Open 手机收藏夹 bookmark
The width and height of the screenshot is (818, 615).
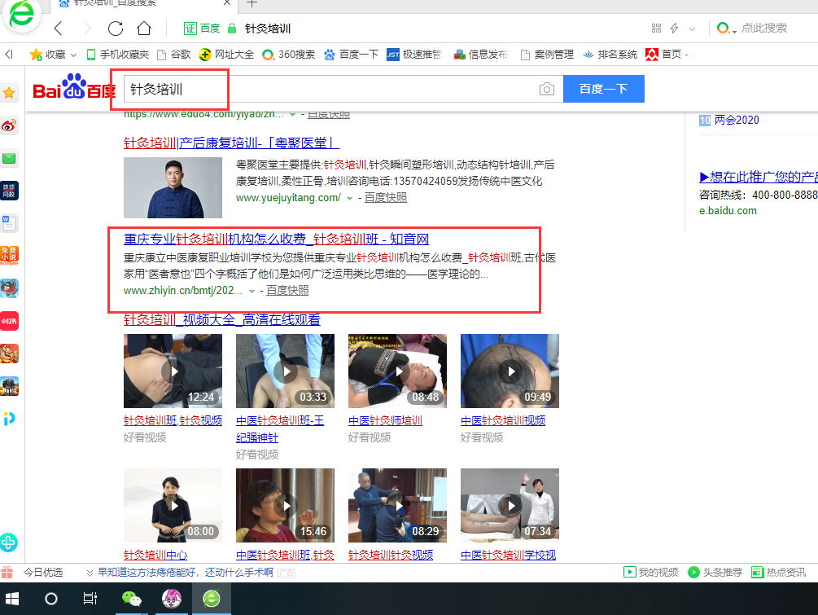tap(118, 55)
